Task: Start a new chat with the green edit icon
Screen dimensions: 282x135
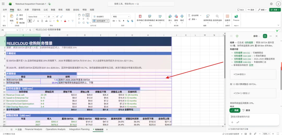Action: 265,36
